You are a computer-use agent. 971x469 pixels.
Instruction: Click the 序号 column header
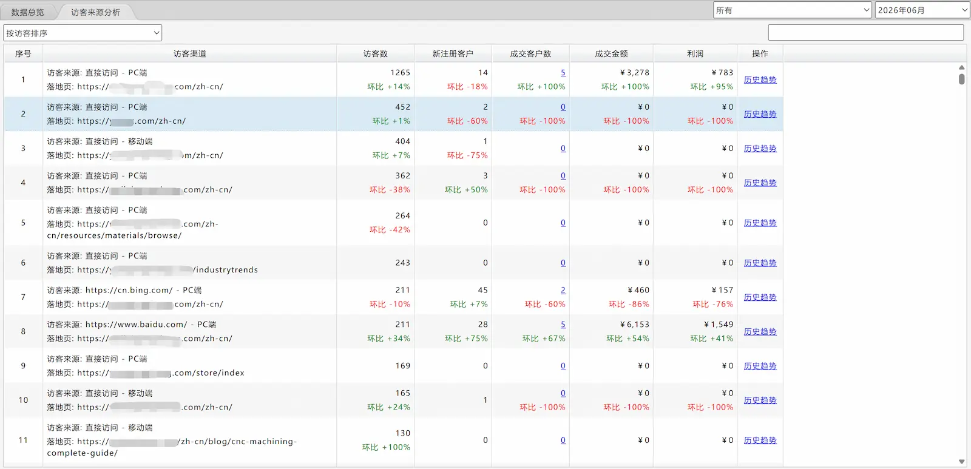pyautogui.click(x=23, y=53)
